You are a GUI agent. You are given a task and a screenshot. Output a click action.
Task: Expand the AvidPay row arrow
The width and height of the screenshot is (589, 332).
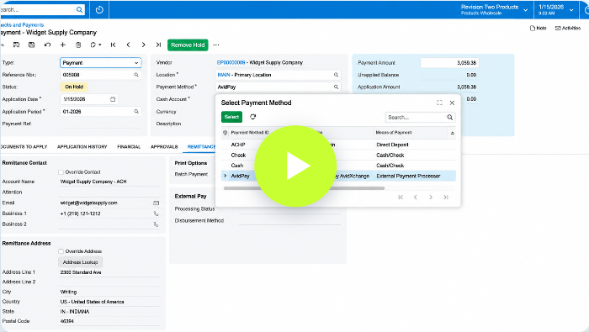point(225,176)
